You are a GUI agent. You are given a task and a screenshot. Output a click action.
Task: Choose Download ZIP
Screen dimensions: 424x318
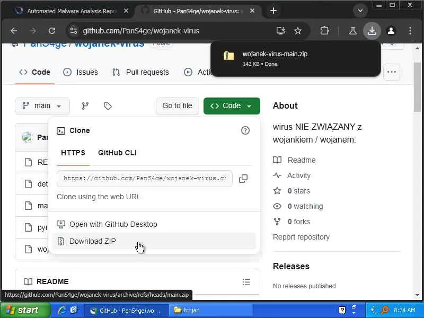pyautogui.click(x=154, y=241)
